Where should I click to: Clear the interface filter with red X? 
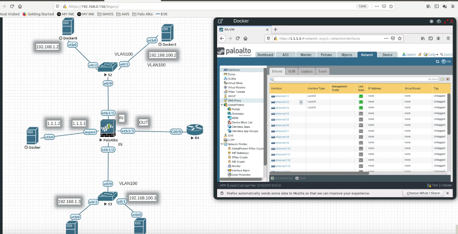tap(447, 79)
